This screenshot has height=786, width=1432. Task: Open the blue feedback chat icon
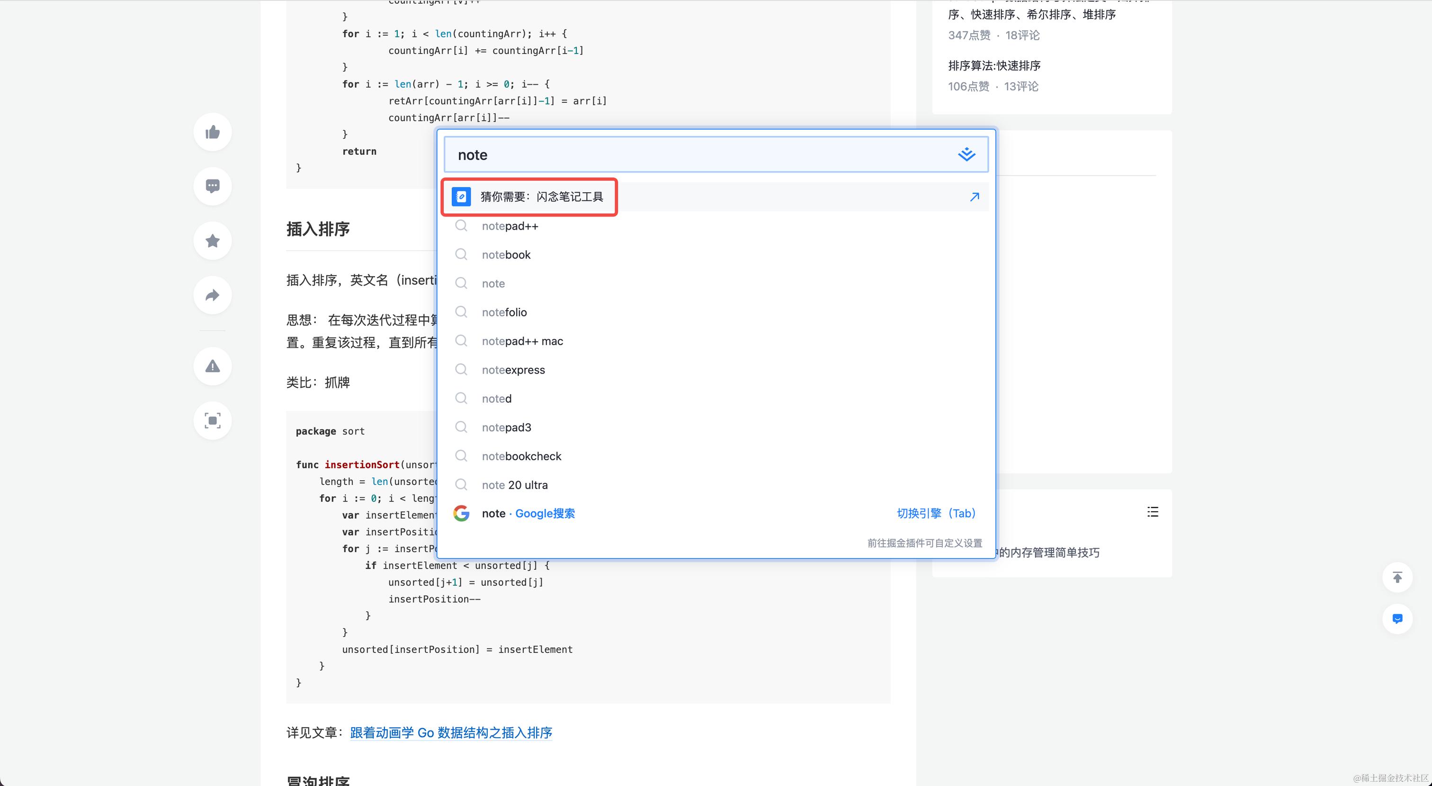(x=1397, y=619)
